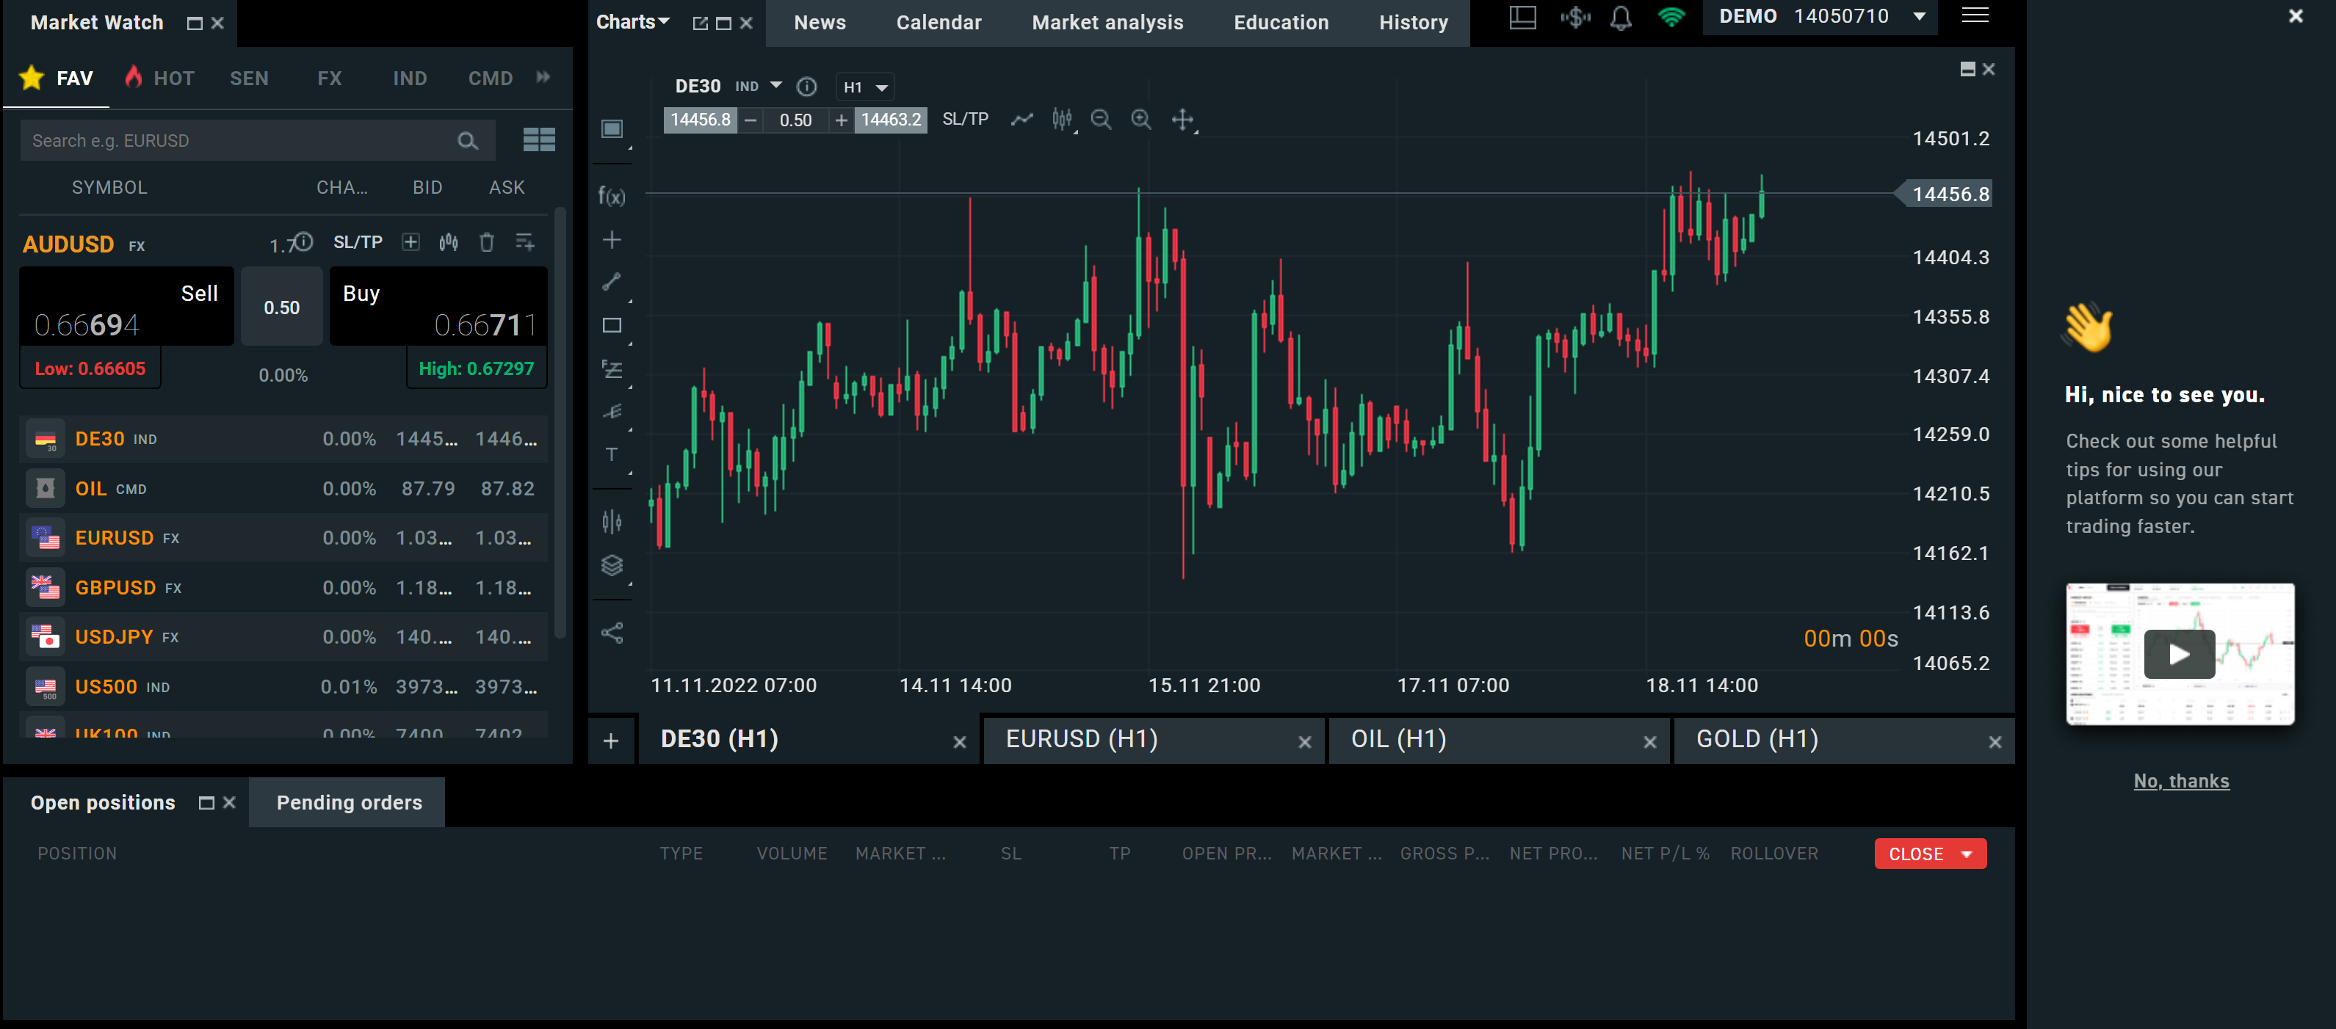Switch Market Watch to grid view
The image size is (2336, 1029).
pos(540,139)
